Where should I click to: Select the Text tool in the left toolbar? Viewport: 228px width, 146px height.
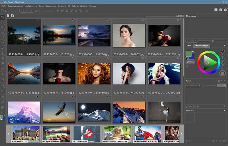(3, 91)
